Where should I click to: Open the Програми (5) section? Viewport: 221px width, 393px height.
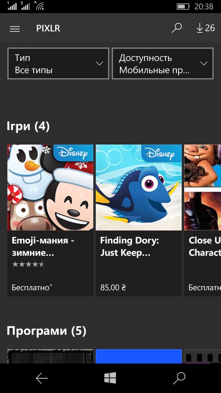(46, 331)
